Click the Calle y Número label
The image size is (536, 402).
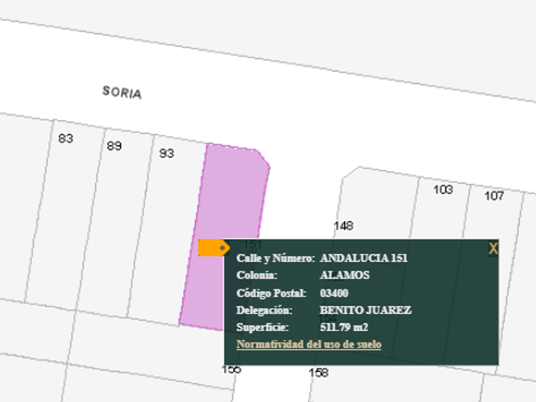pos(276,258)
